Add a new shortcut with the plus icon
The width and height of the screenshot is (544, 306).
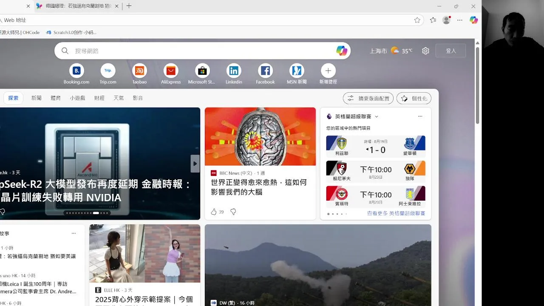328,71
